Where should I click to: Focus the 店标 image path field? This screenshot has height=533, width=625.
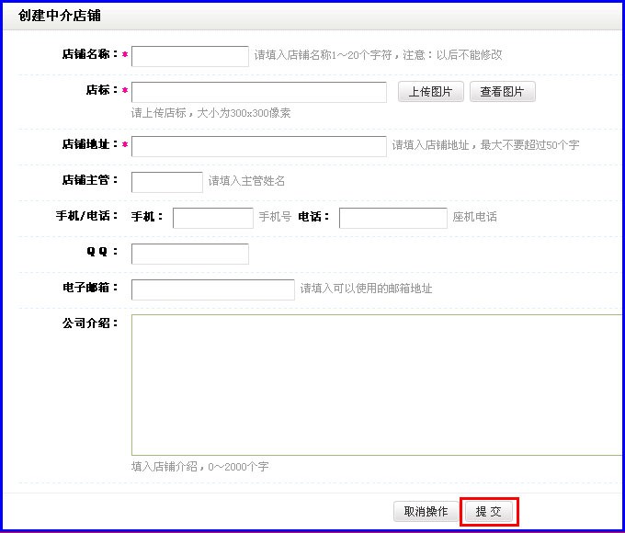pyautogui.click(x=259, y=92)
